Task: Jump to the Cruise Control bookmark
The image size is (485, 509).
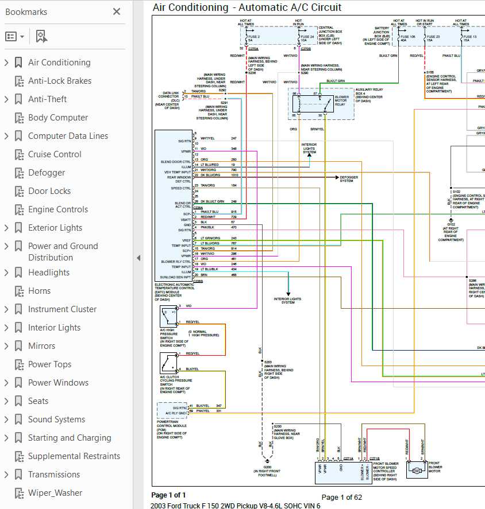Action: pos(55,154)
